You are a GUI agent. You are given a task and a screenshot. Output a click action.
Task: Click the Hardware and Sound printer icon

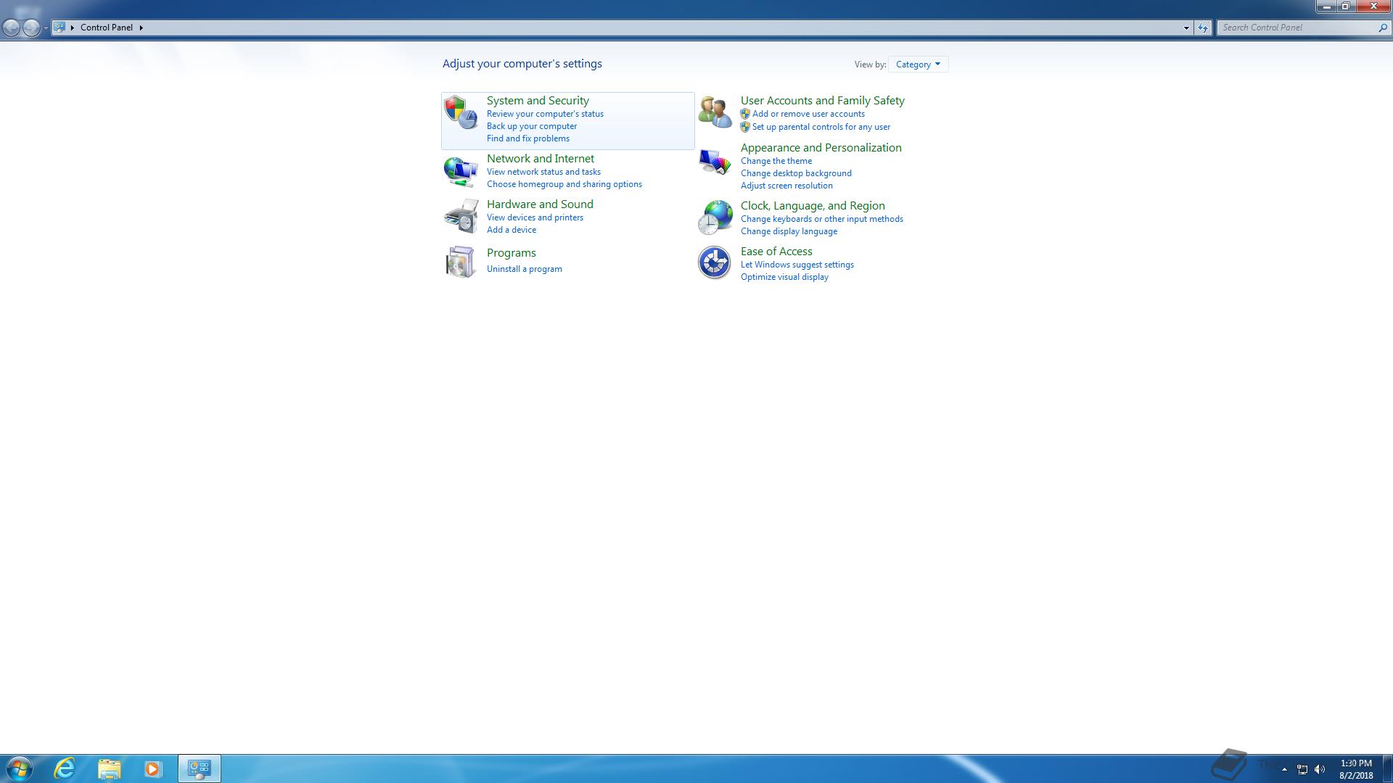click(461, 216)
